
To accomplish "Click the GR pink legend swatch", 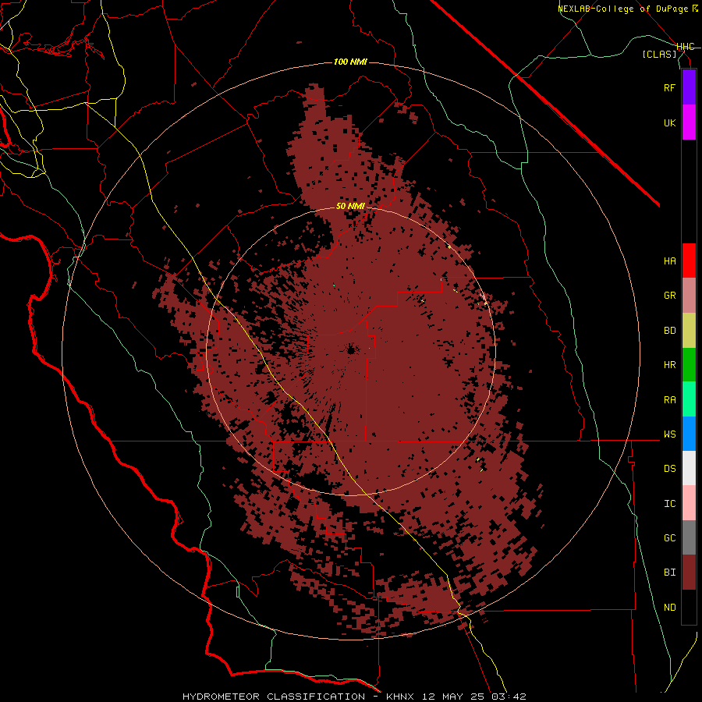I will point(689,295).
